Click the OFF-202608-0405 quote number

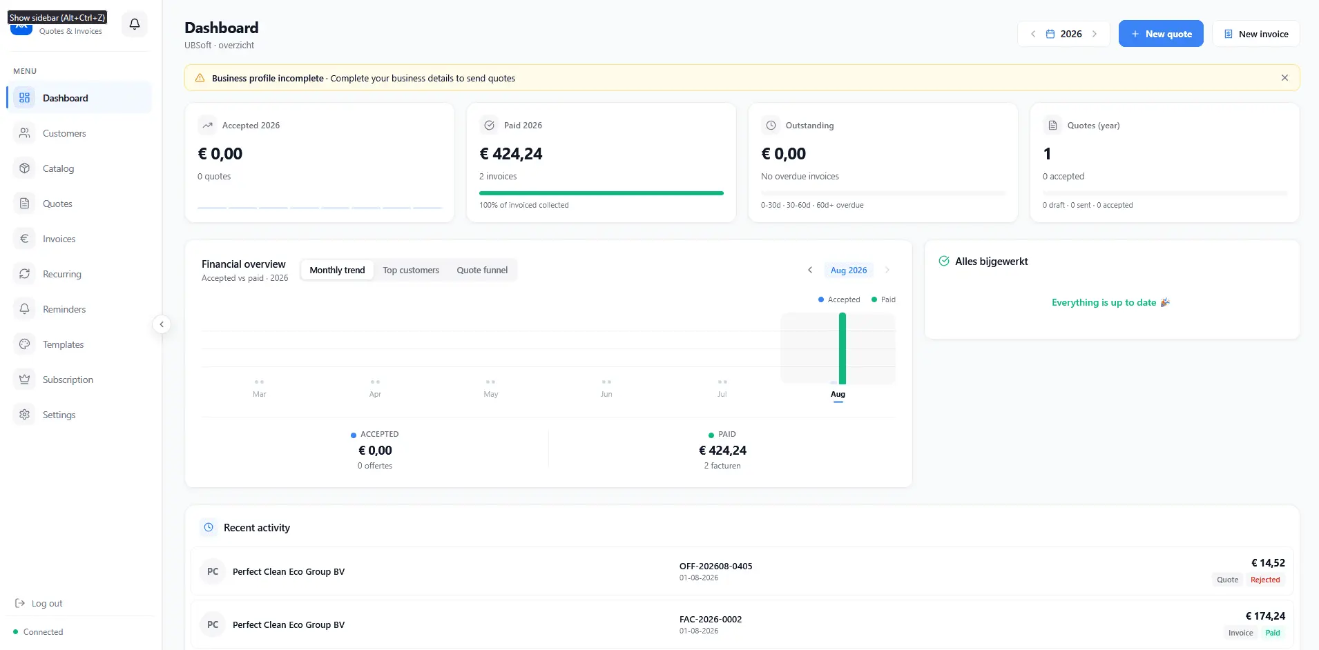715,566
